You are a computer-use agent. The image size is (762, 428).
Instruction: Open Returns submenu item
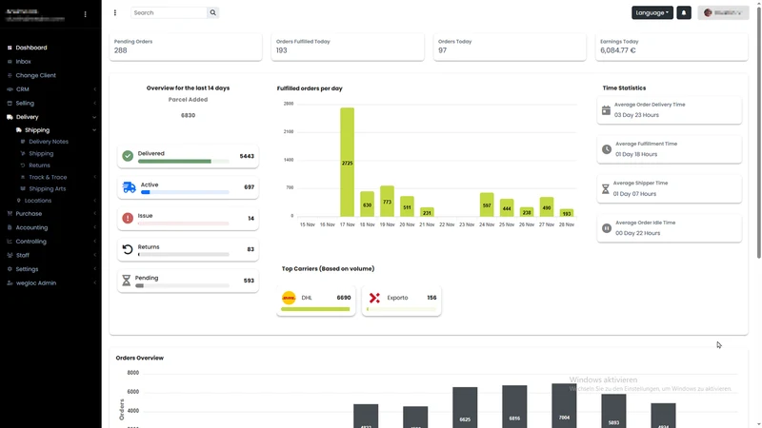click(39, 165)
